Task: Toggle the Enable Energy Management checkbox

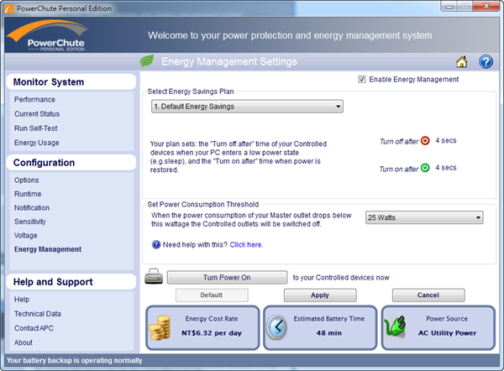Action: [x=362, y=80]
